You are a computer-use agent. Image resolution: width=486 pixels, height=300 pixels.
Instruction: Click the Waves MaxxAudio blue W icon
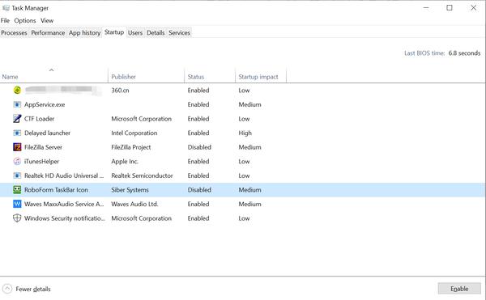click(x=17, y=204)
